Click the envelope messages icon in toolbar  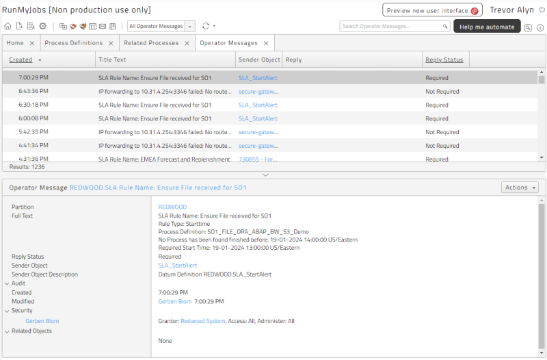tap(102, 26)
